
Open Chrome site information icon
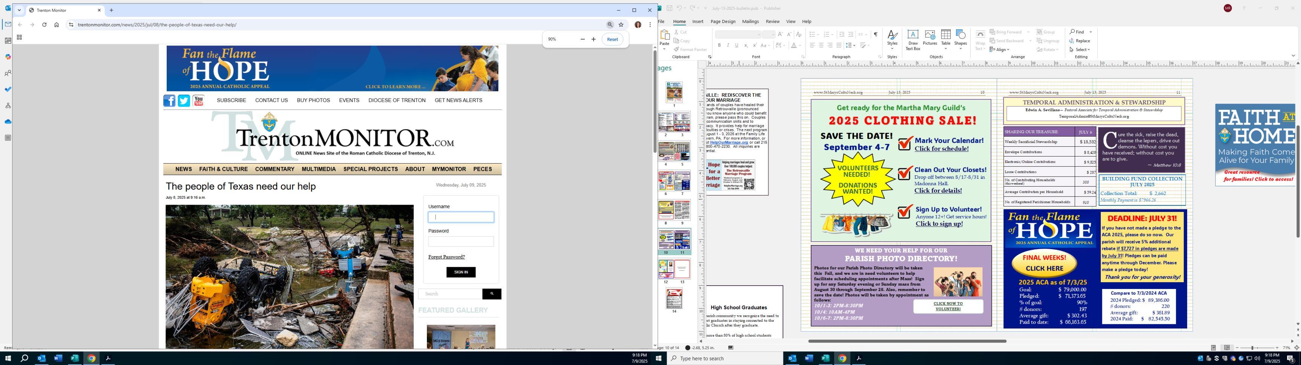point(71,25)
